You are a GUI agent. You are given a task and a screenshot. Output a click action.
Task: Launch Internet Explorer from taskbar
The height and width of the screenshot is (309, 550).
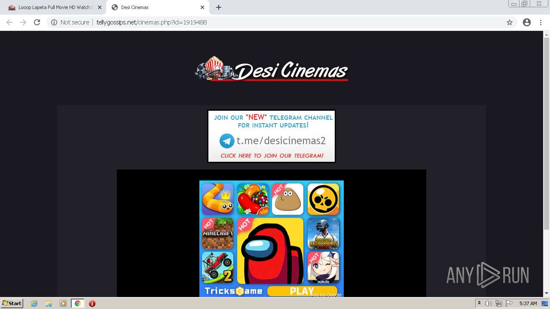34,303
